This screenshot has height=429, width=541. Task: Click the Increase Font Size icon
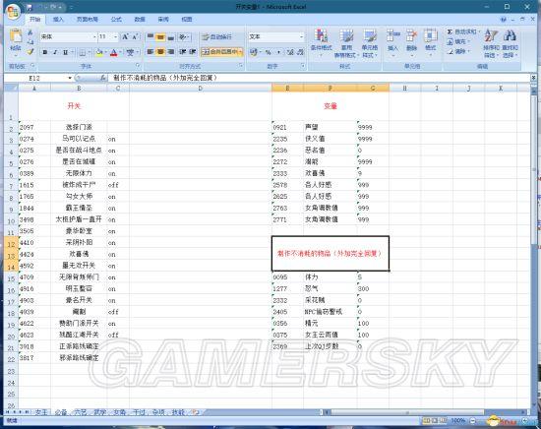tap(126, 36)
